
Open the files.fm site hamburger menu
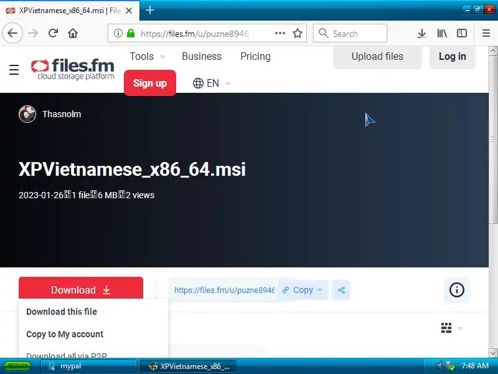(x=14, y=69)
